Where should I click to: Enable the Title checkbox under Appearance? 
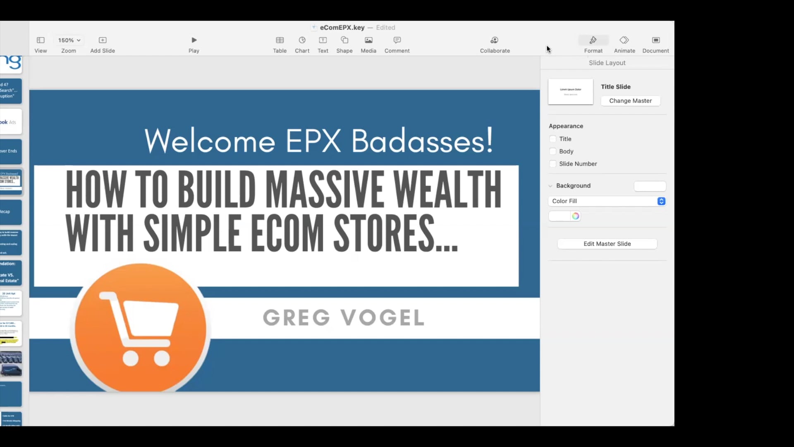click(553, 139)
